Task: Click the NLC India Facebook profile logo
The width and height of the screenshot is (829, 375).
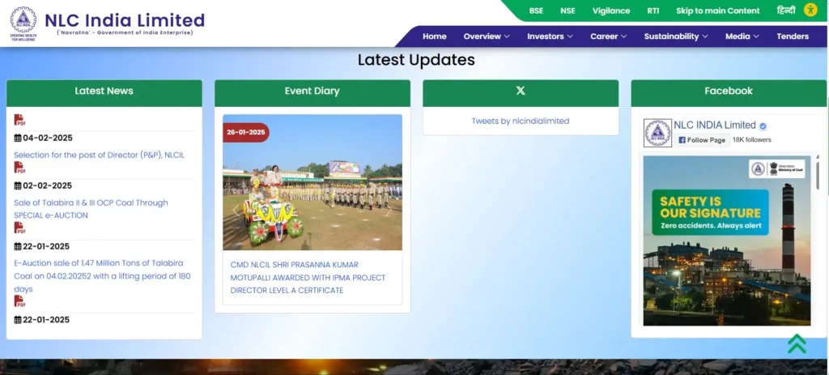Action: pos(657,133)
